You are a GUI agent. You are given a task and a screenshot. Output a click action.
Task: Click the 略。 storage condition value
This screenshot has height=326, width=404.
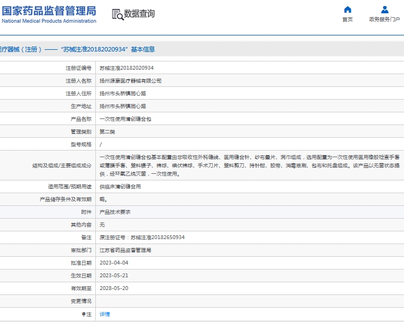pyautogui.click(x=103, y=199)
